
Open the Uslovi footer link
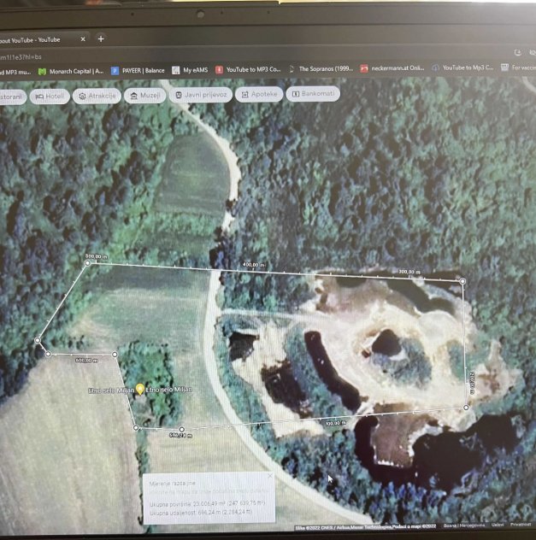pyautogui.click(x=498, y=524)
